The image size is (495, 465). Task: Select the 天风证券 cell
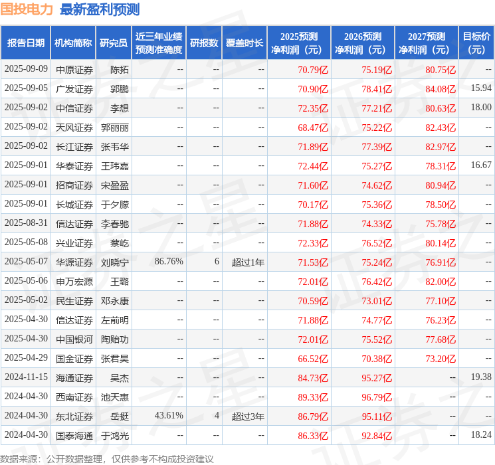(74, 128)
